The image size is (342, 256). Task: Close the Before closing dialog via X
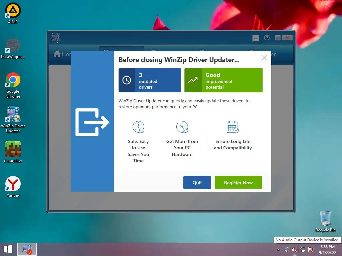264,58
